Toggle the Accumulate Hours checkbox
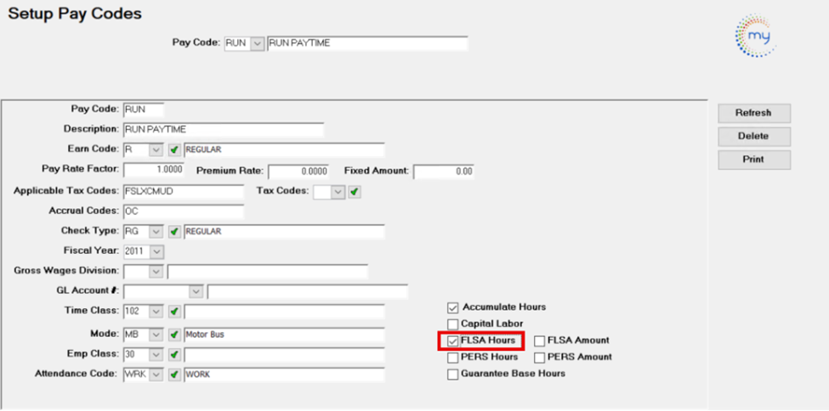 [453, 307]
